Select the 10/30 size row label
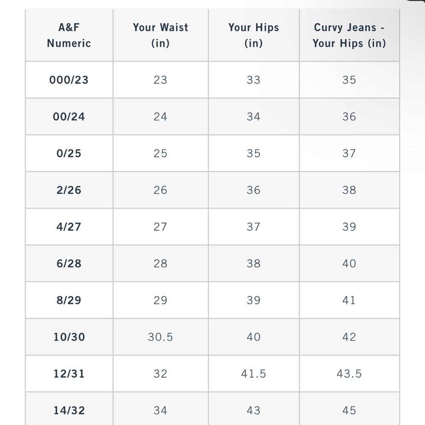Image resolution: width=425 pixels, height=425 pixels. click(x=69, y=337)
